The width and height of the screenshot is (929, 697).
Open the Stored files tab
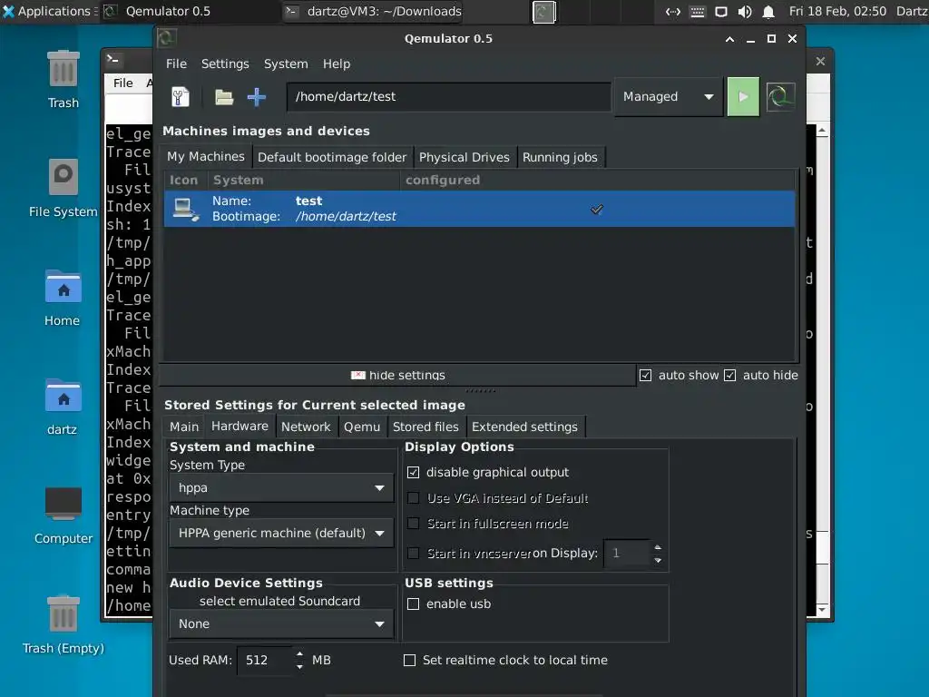pos(425,427)
